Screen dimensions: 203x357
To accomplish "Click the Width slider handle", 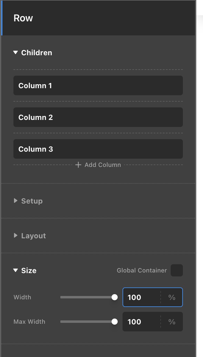I will [x=115, y=297].
